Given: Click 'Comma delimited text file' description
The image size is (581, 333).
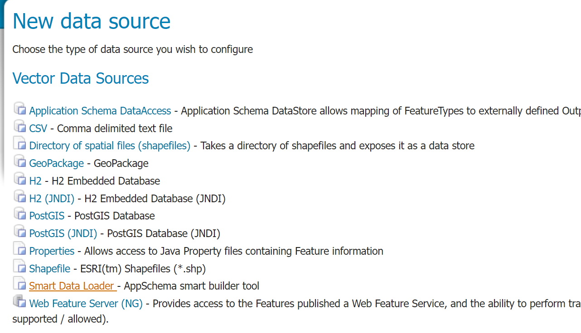Looking at the screenshot, I should coord(115,128).
